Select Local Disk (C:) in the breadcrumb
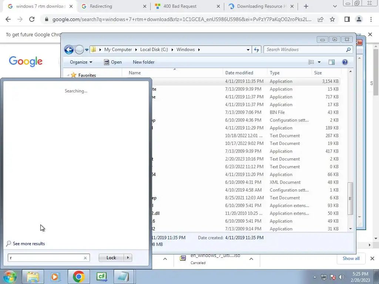 tap(154, 50)
